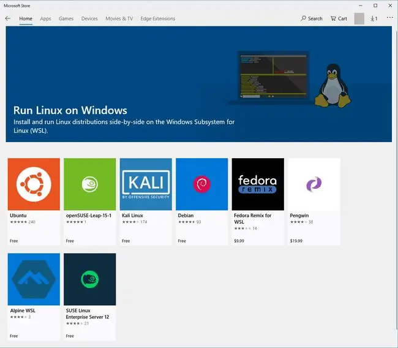The width and height of the screenshot is (398, 348).
Task: Click the Free label under Ubuntu
Action: [13, 241]
